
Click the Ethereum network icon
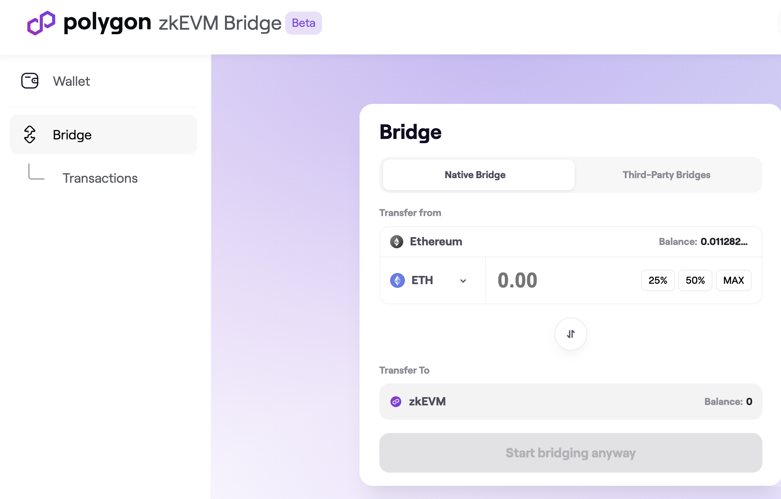(397, 242)
